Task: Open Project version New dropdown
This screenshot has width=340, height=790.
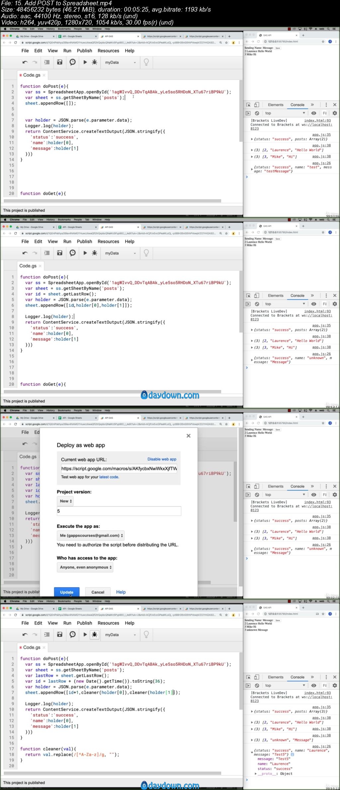Action: (65, 501)
